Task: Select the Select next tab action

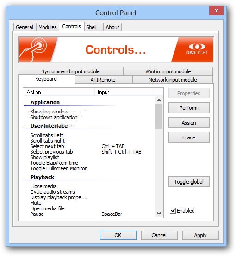Action: [47, 146]
